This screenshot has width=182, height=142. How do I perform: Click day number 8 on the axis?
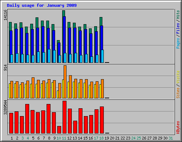coord(49,138)
